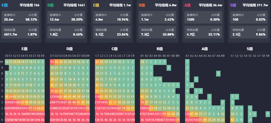Click the isolated B7 cell in row 9
The image size is (271, 123).
169,68
